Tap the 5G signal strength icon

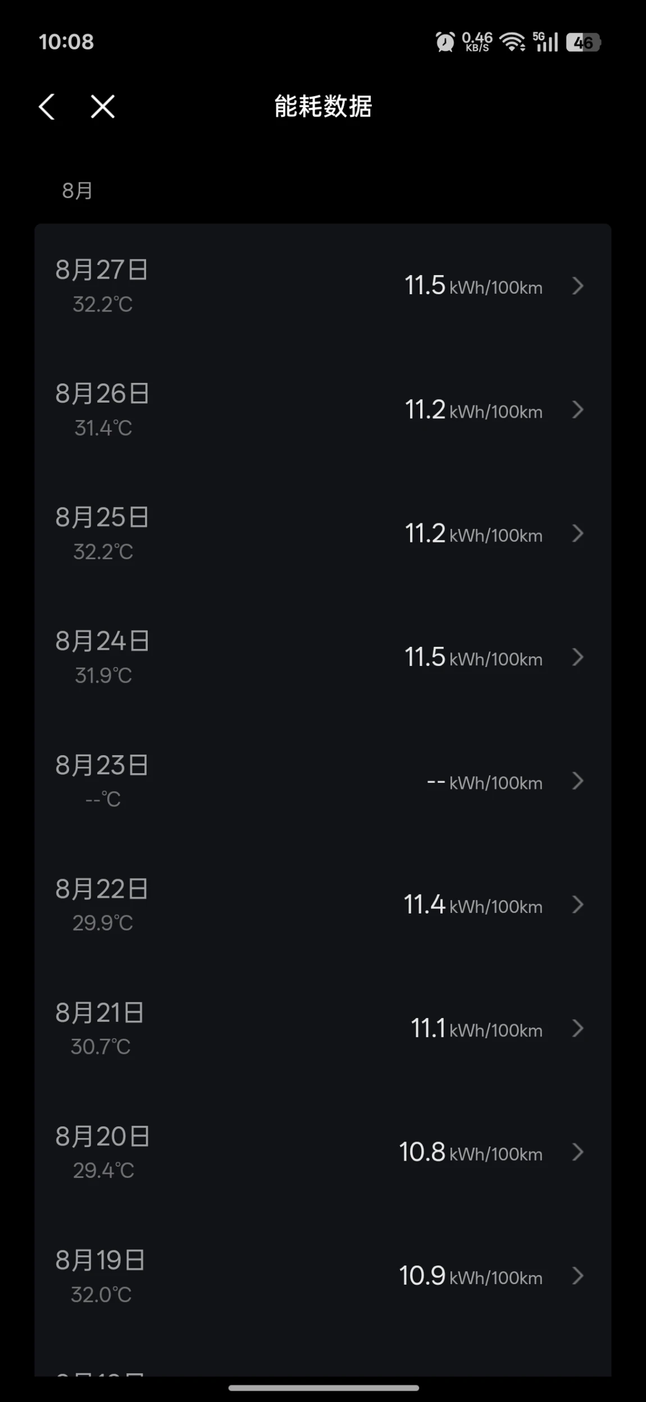(545, 42)
